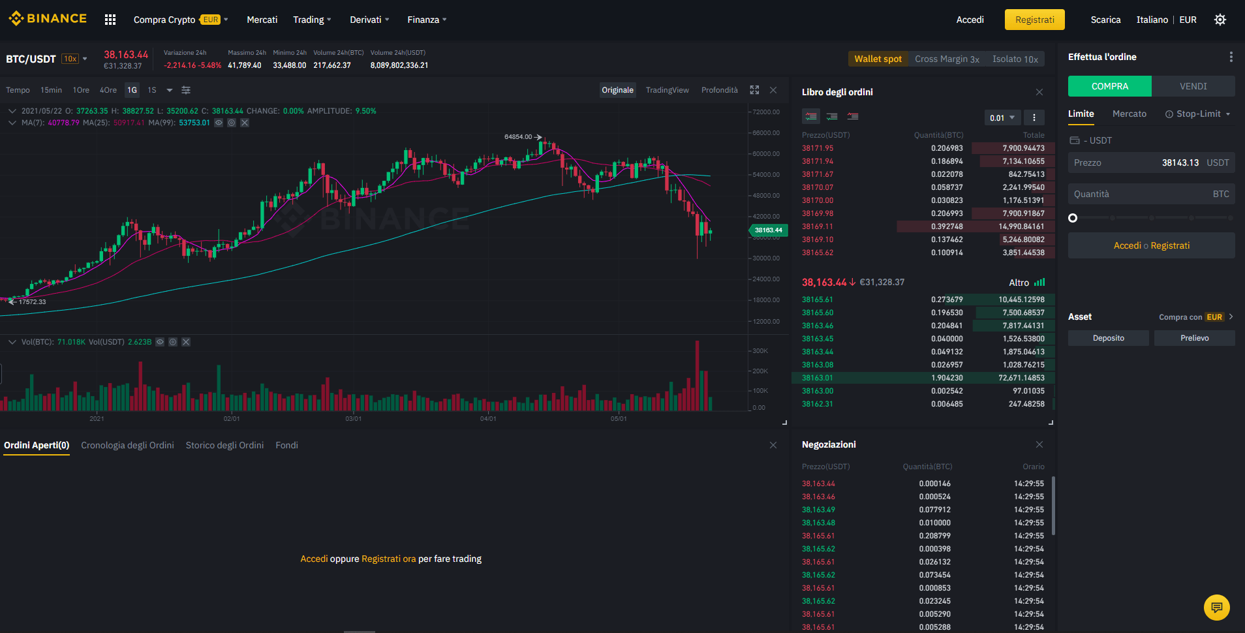Open the Fondi tab
The image size is (1245, 633).
click(x=286, y=445)
